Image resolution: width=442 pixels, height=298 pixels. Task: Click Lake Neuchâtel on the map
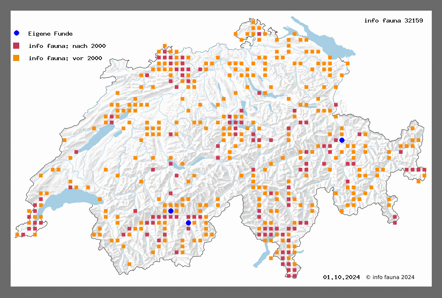click(96, 137)
